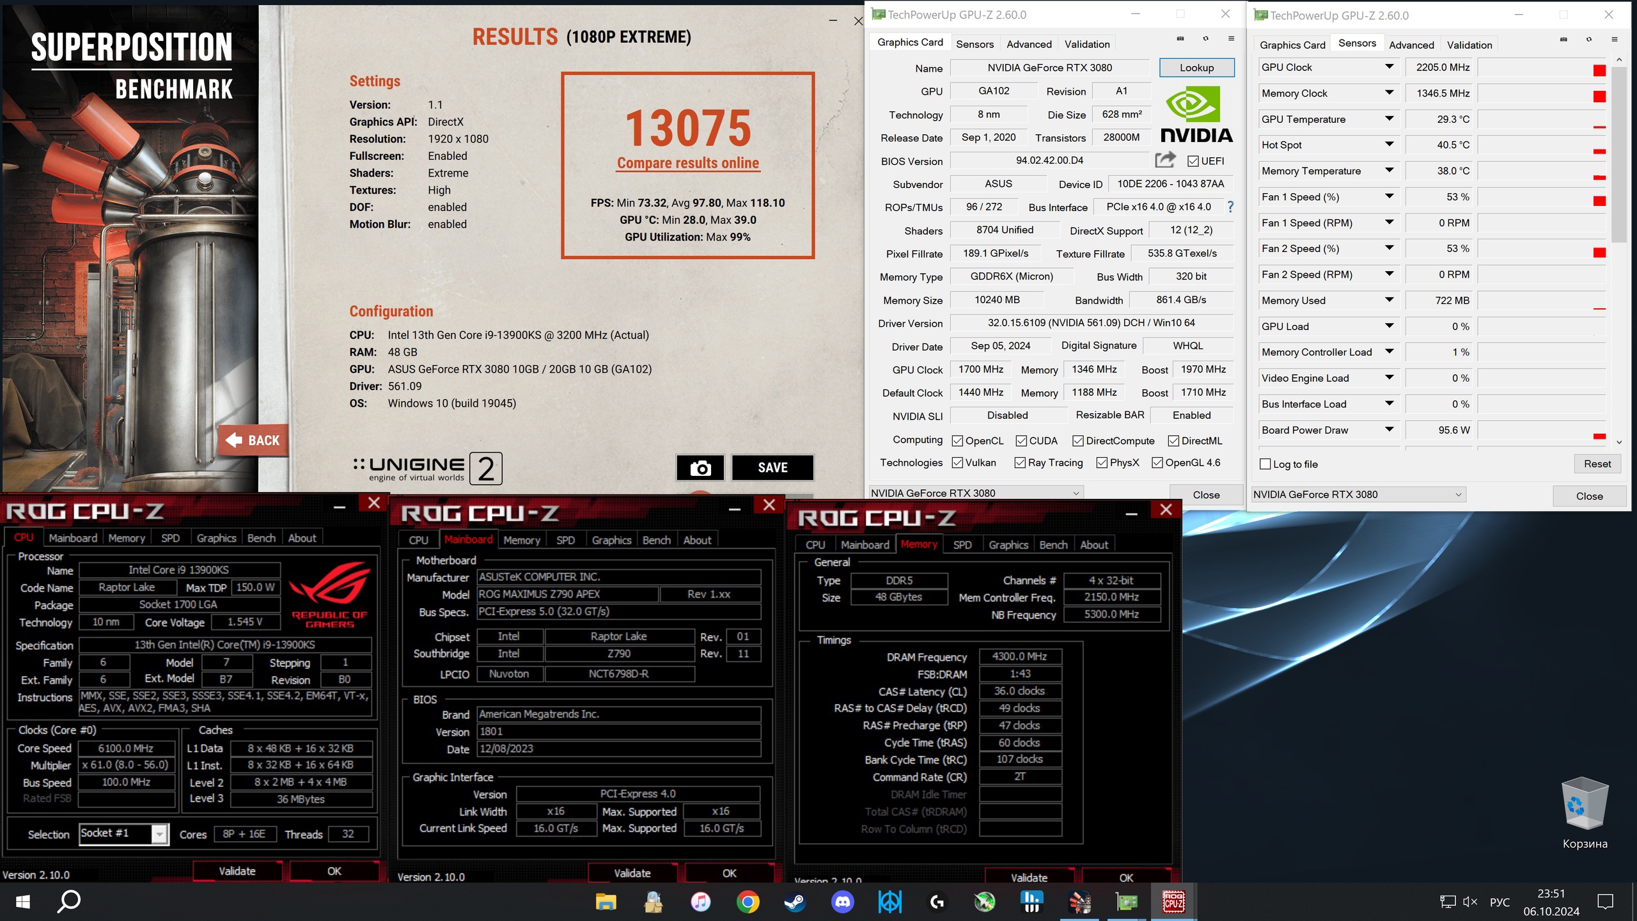1637x921 pixels.
Task: Click Validate in CPU-Z Mainboard window
Action: point(632,873)
